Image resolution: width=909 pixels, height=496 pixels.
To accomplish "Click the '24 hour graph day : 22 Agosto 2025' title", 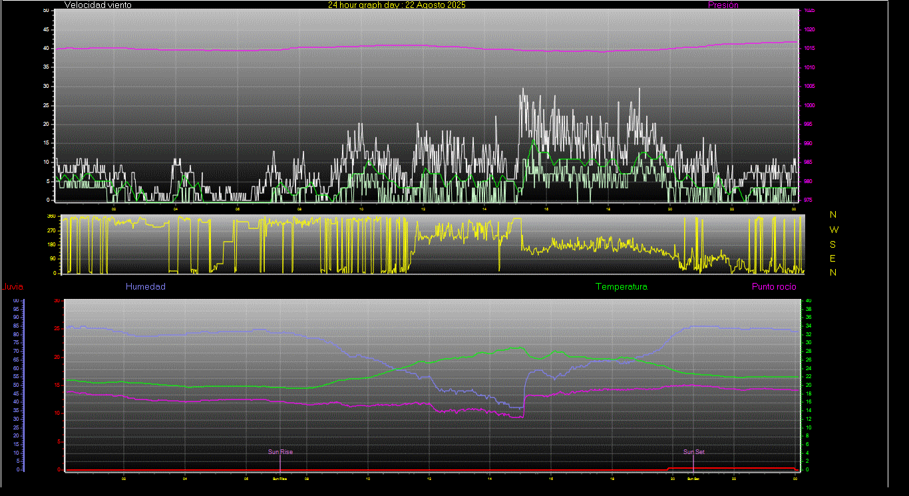I will pos(397,5).
